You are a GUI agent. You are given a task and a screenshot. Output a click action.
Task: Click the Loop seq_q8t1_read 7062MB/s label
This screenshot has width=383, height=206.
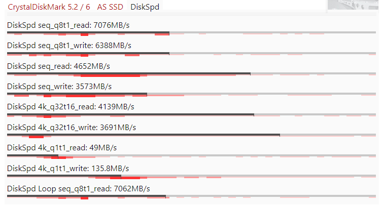tap(79, 189)
